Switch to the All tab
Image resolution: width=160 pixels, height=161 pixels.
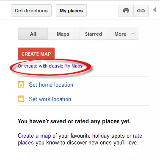click(x=33, y=34)
